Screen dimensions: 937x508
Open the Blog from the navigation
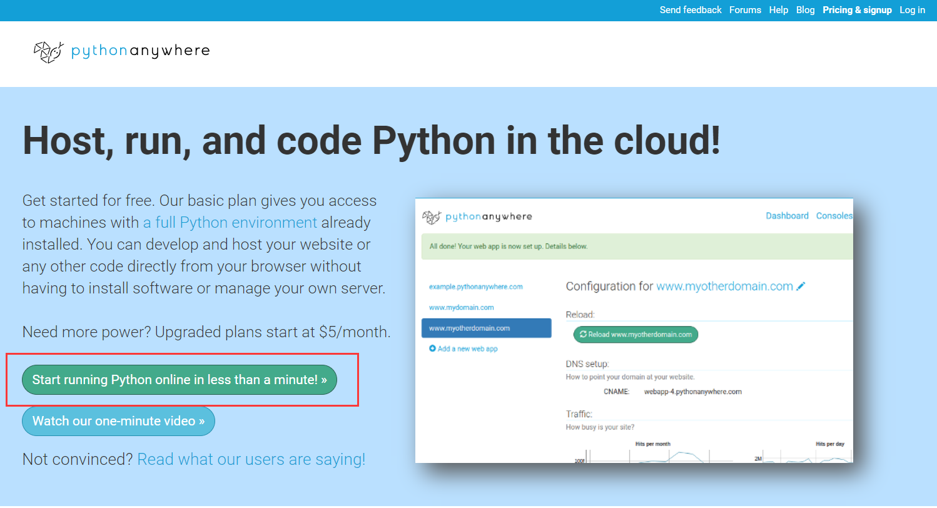[805, 10]
